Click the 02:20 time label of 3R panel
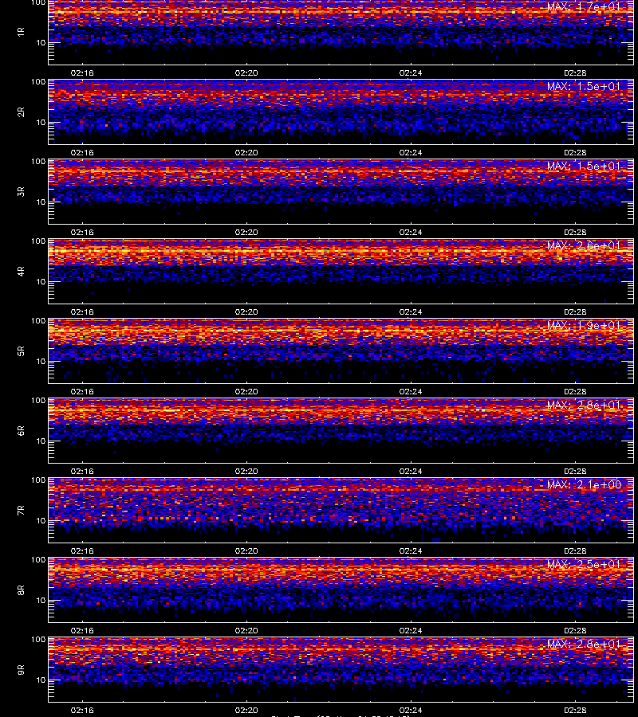Viewport: 638px width, 717px height. tap(246, 233)
